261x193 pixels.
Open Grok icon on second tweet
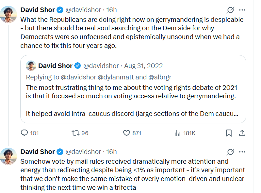[x=231, y=152]
